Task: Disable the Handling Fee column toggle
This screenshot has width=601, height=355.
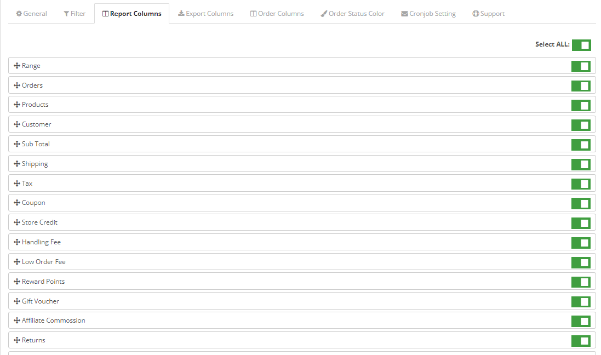Action: (581, 243)
